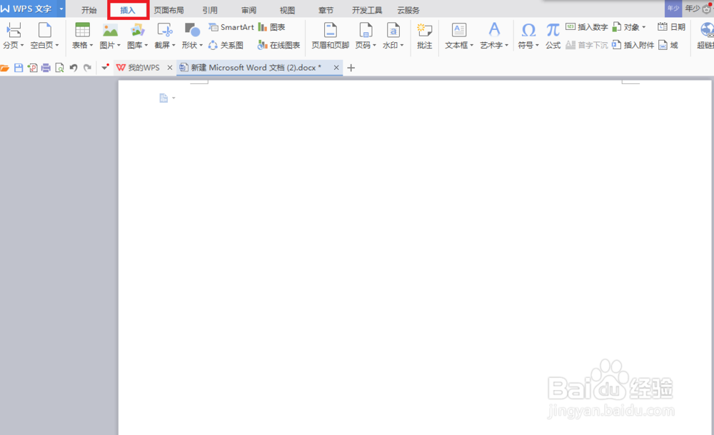Expand the 页码 dropdown arrow
Viewport: 714px width, 435px height.
(x=374, y=45)
